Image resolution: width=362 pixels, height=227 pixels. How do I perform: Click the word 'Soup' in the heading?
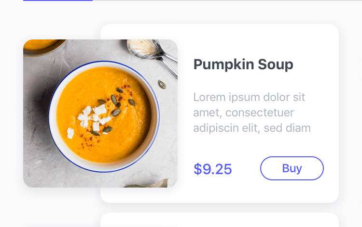[276, 64]
